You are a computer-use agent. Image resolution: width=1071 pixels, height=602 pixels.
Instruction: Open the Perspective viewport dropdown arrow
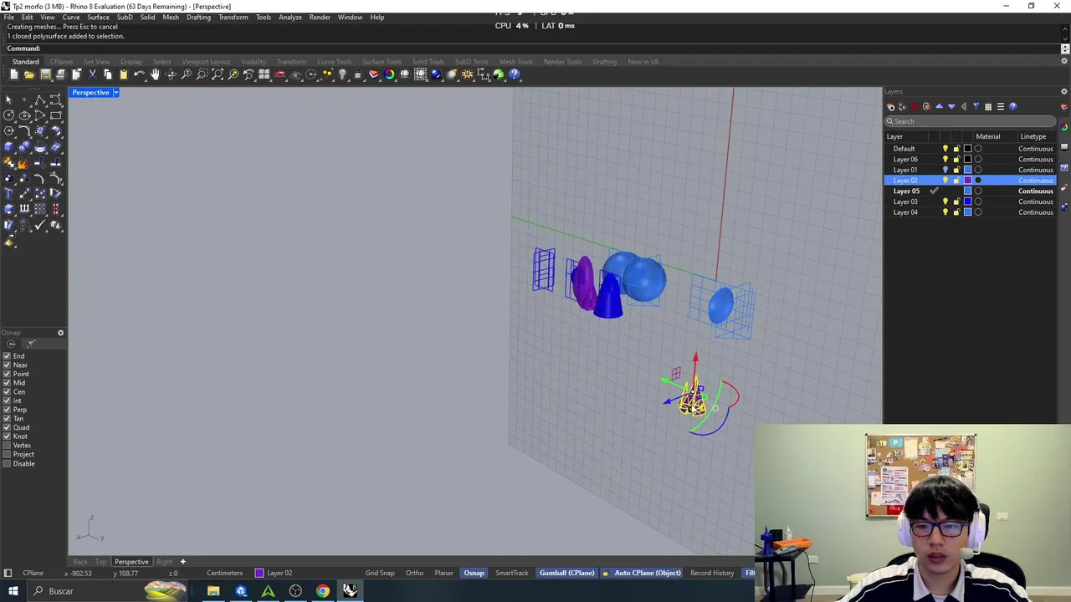[x=115, y=92]
